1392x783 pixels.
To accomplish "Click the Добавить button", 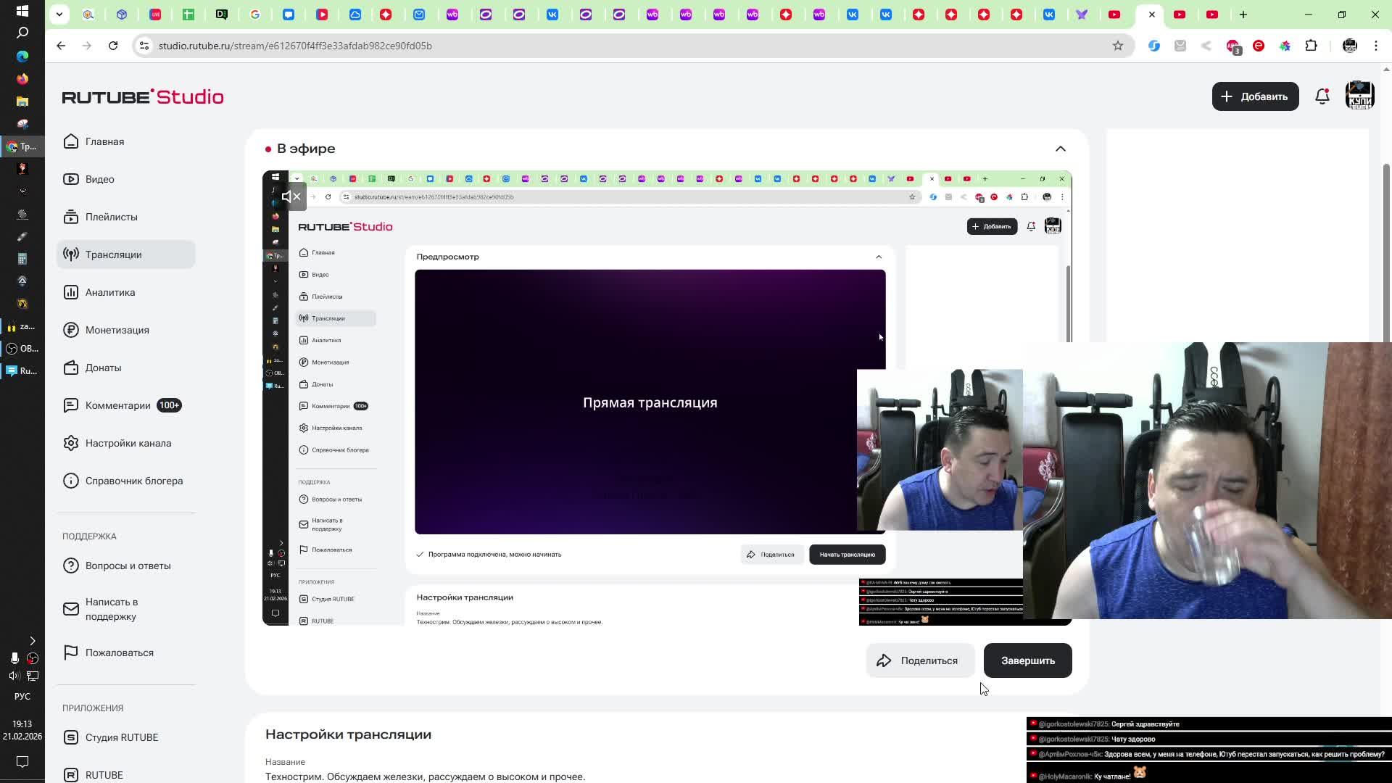I will (x=1255, y=96).
